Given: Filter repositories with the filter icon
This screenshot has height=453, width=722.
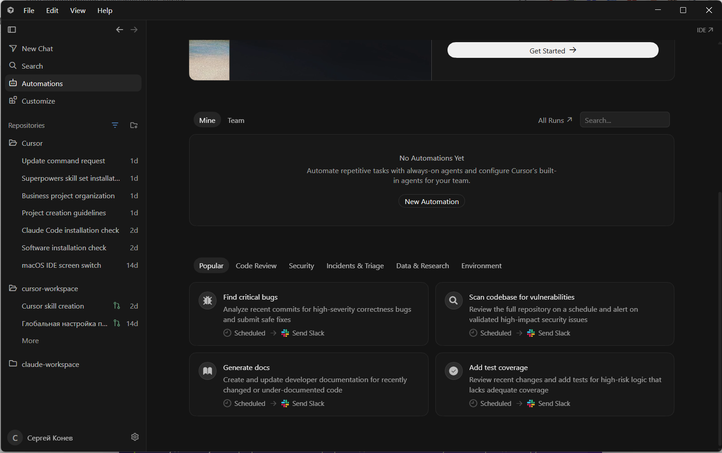Looking at the screenshot, I should (115, 125).
